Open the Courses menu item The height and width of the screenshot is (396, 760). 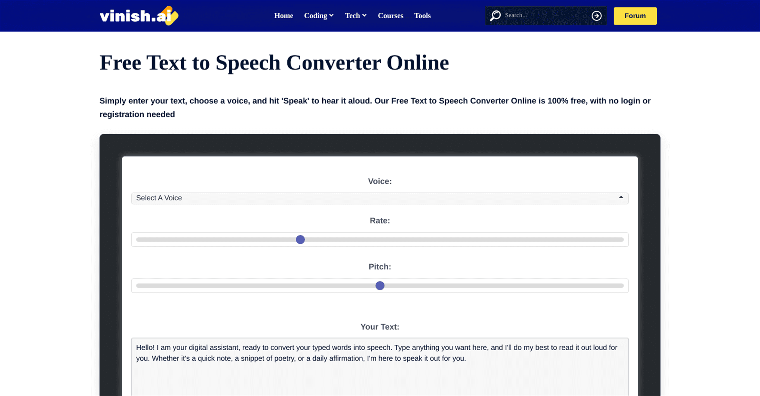pos(390,16)
